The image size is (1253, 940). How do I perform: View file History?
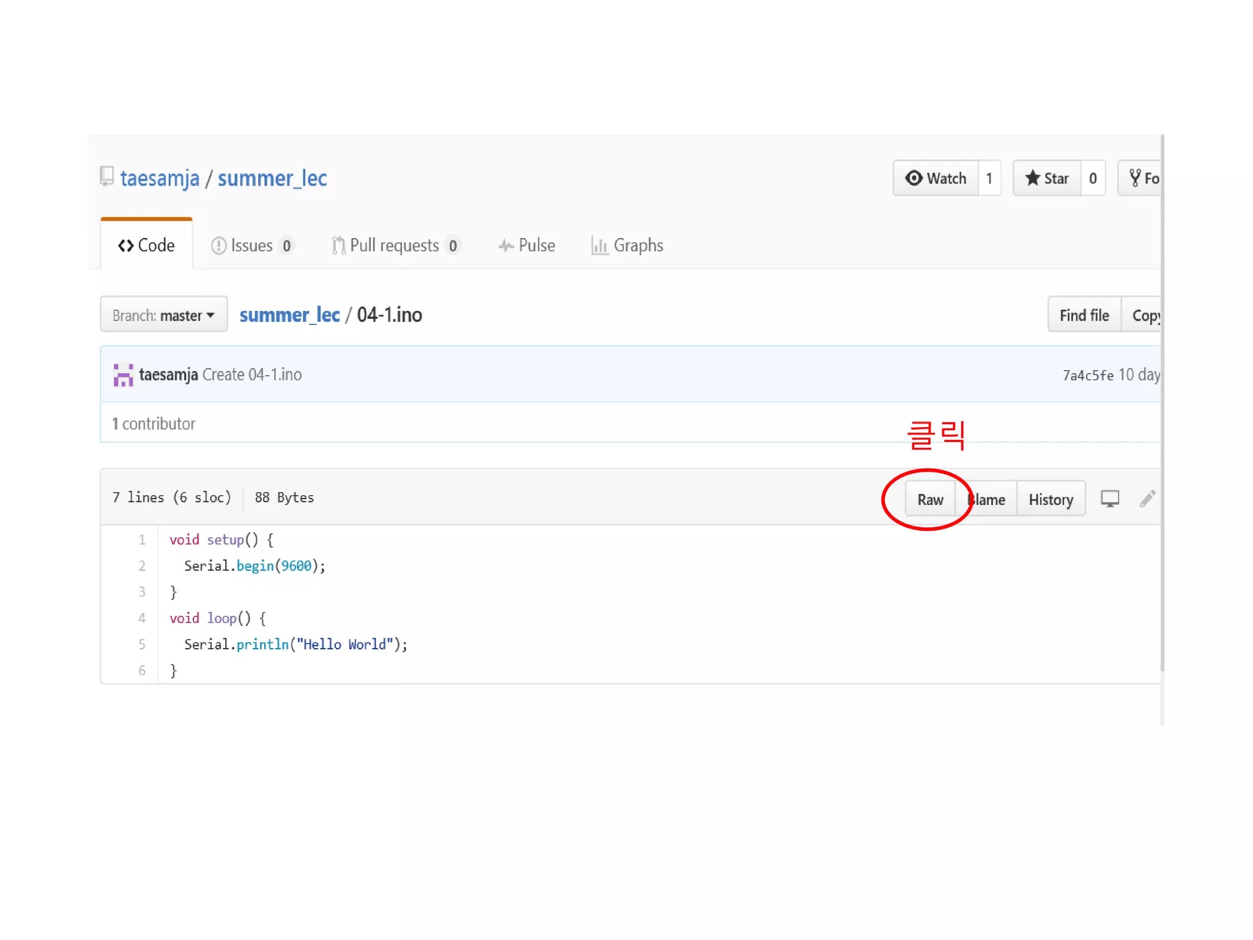[1050, 499]
